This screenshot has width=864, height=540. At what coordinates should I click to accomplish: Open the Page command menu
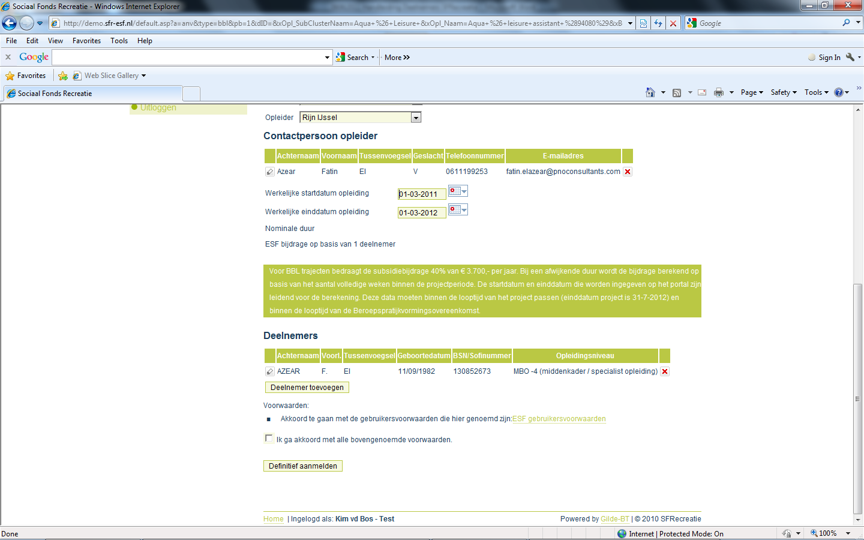752,92
